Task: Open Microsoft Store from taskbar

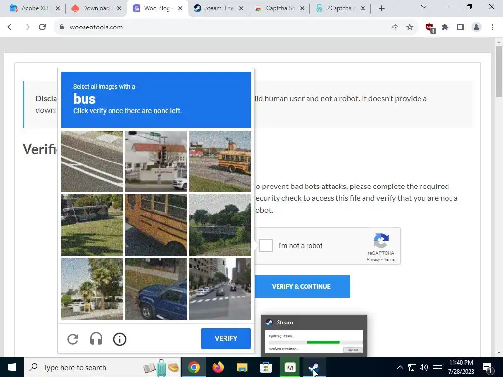Action: click(266, 367)
